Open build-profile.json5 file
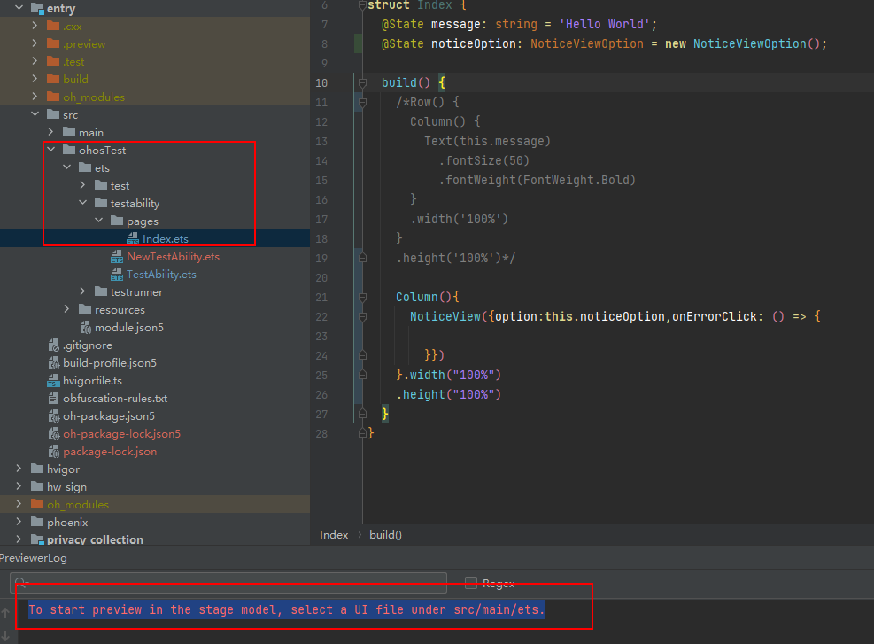 click(109, 363)
